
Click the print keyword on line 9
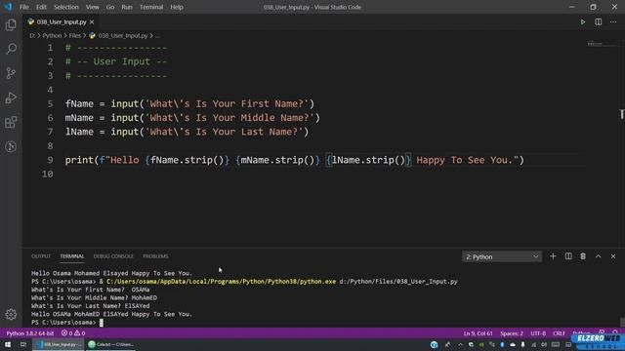click(79, 160)
